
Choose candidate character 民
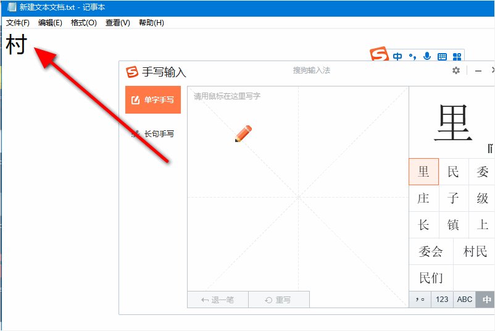tap(453, 172)
